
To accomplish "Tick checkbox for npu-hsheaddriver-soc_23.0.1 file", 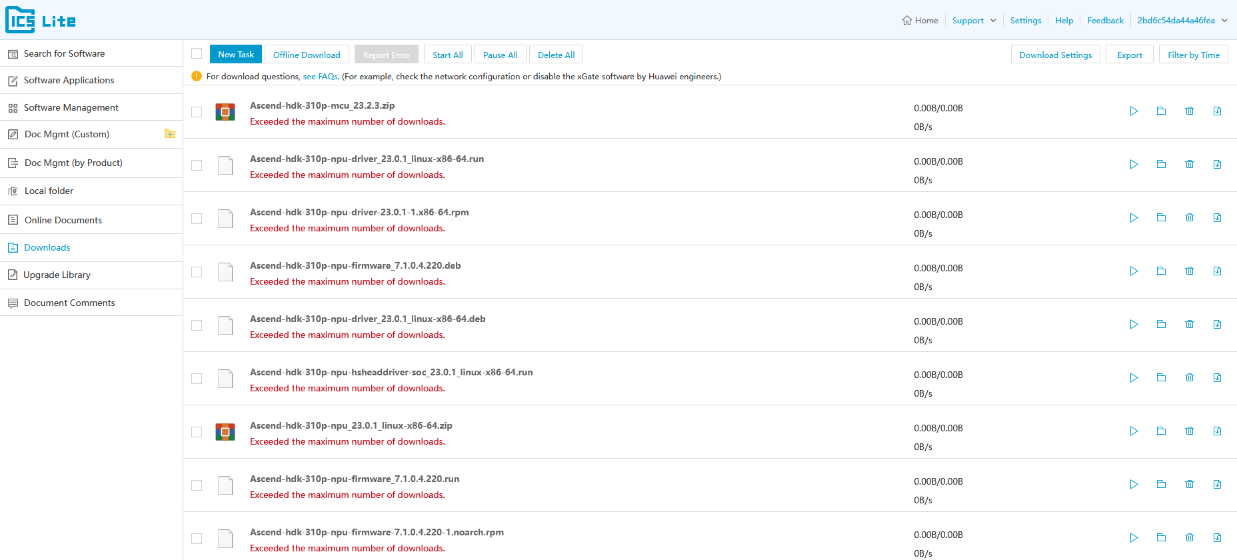I will tap(197, 379).
